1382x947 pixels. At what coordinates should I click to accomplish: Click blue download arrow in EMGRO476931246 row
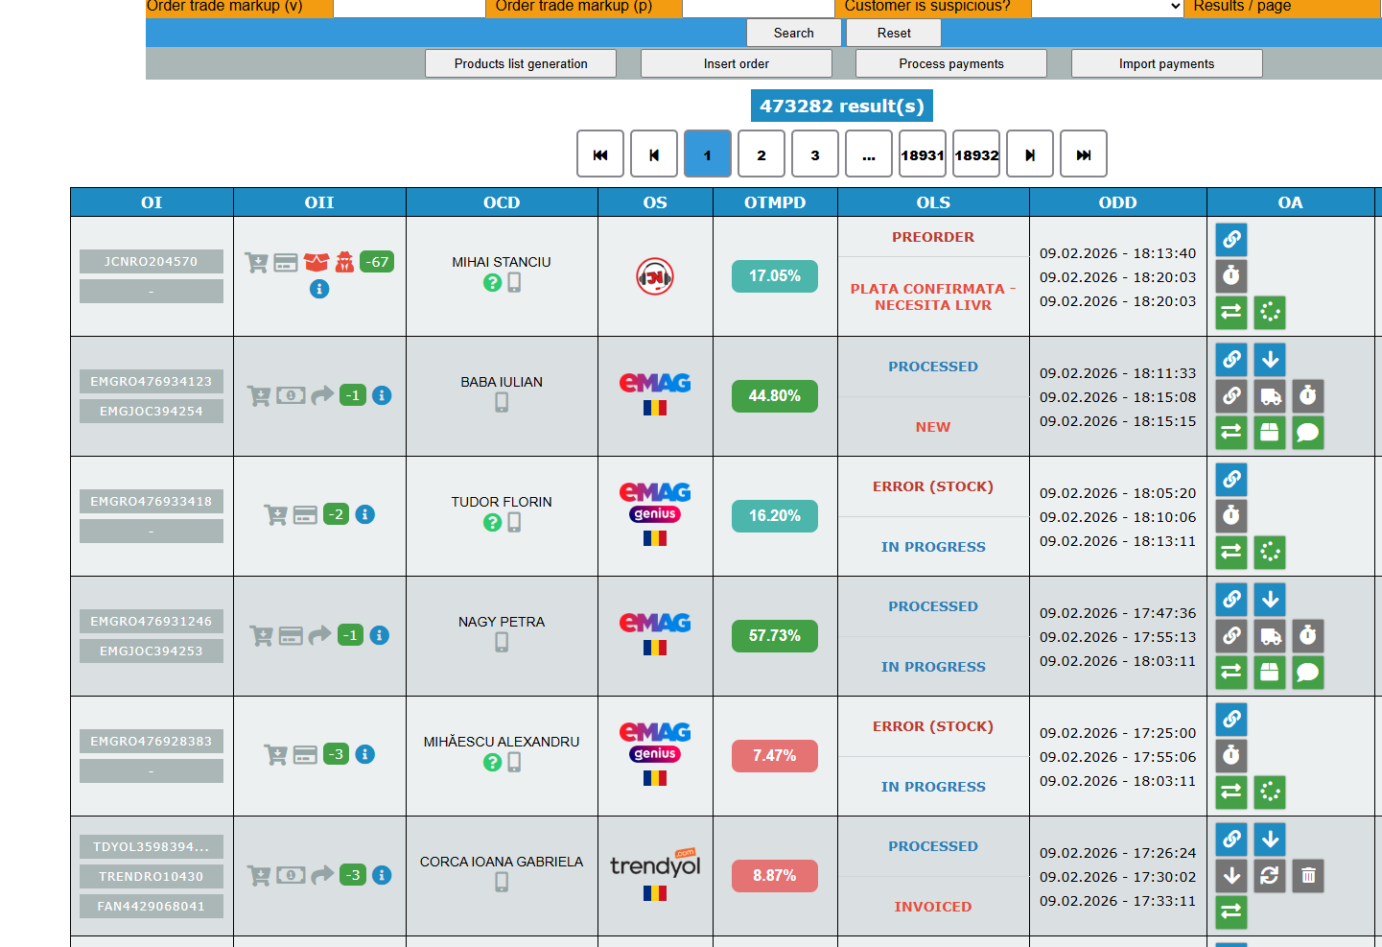pos(1270,600)
